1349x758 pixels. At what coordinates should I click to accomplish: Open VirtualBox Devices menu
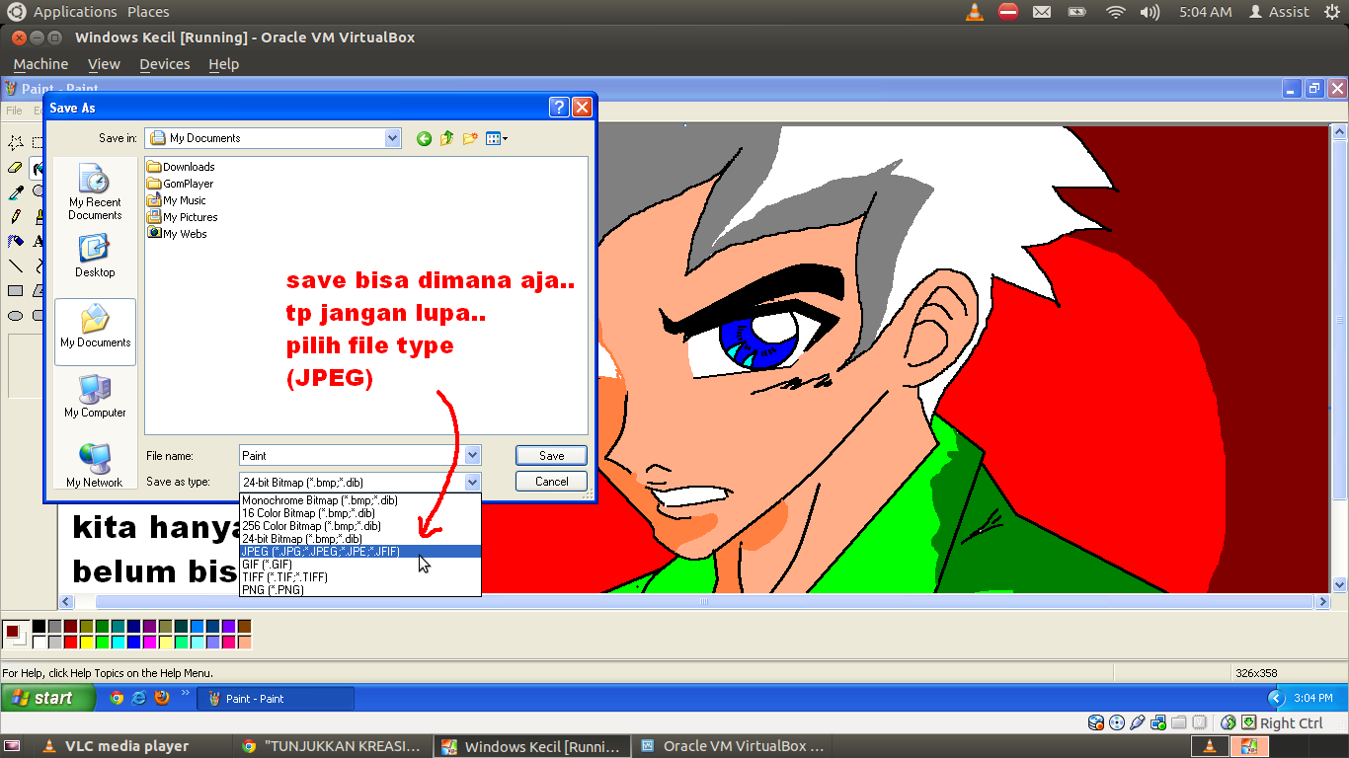pos(164,64)
